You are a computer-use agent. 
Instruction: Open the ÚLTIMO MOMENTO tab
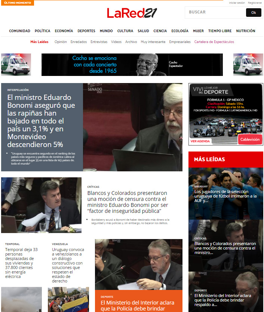click(18, 3)
